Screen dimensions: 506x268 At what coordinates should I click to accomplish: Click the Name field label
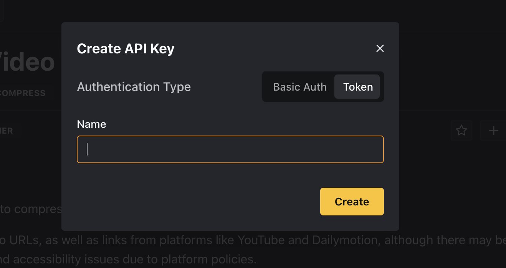91,124
